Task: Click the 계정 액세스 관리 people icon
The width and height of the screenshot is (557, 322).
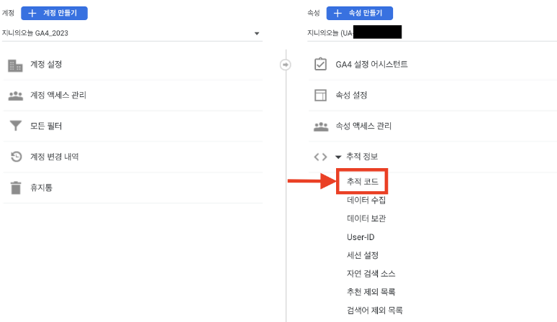Action: (x=16, y=96)
